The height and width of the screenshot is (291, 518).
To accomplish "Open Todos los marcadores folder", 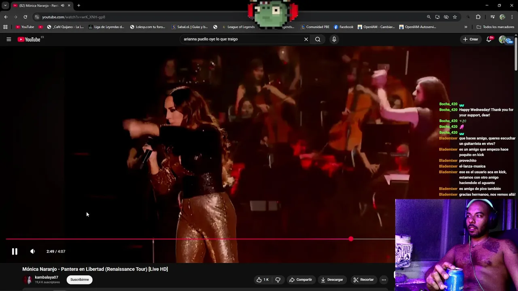I will pos(495,27).
